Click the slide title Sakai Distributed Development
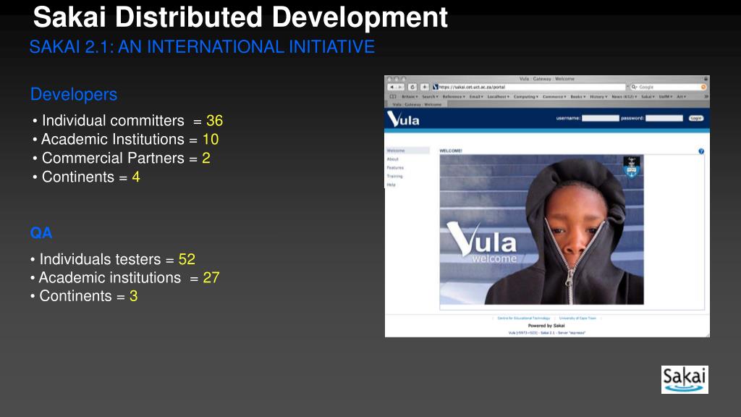Image resolution: width=741 pixels, height=417 pixels. click(240, 17)
